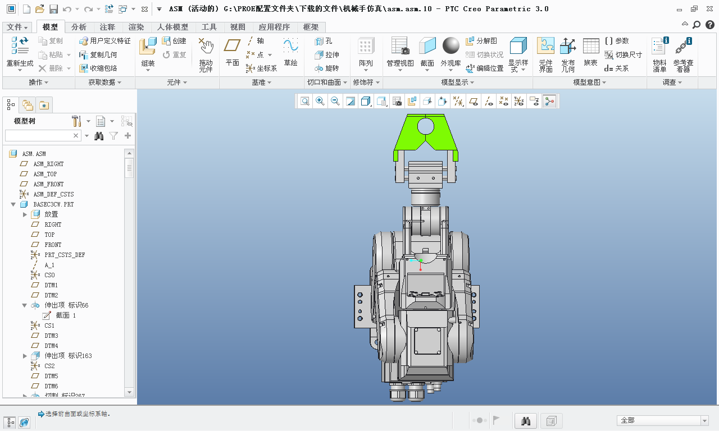
Task: Expand the 伸出项 标识163 tree node
Action: 25,356
